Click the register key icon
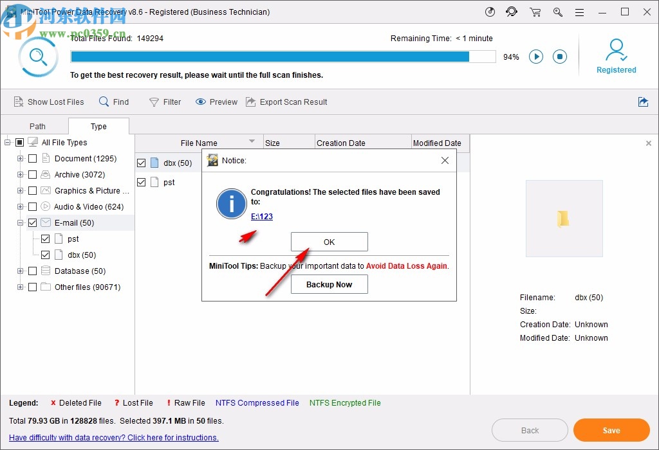The height and width of the screenshot is (450, 659). pos(558,12)
